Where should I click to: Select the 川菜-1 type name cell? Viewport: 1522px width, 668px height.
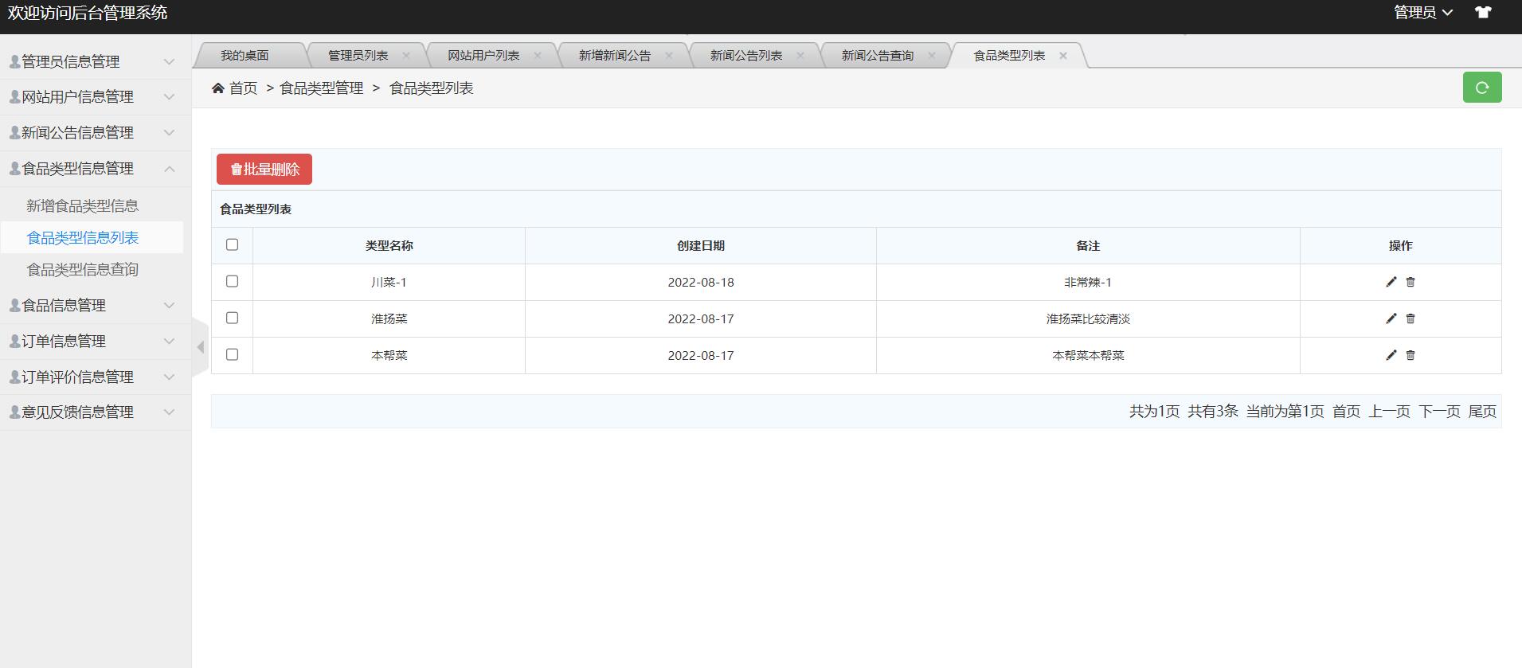click(x=389, y=283)
